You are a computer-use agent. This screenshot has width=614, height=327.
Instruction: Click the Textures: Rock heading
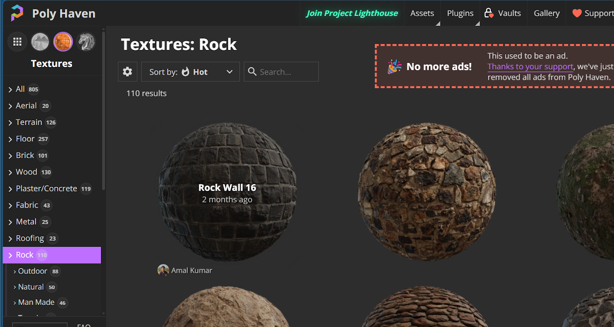coord(179,44)
